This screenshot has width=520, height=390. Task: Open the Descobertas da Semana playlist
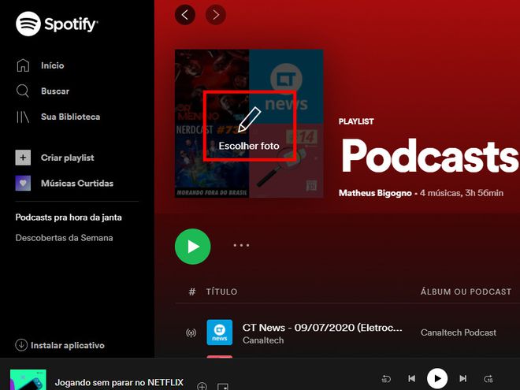tap(64, 238)
